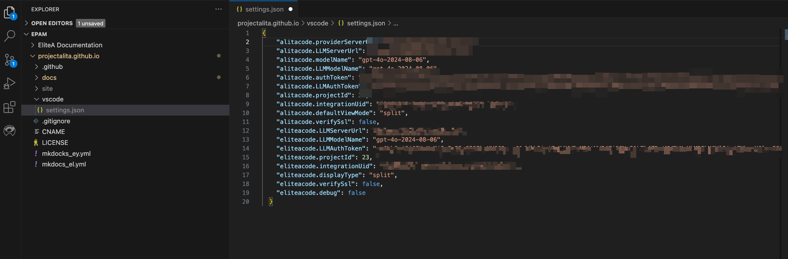The height and width of the screenshot is (259, 788).
Task: Click the mkdocks_ey.yml file icon
Action: point(36,153)
